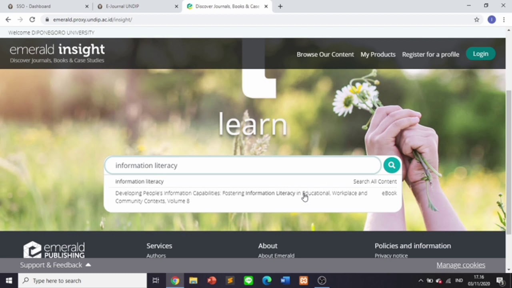Open Windows notification center icon
The height and width of the screenshot is (288, 512).
(500, 280)
